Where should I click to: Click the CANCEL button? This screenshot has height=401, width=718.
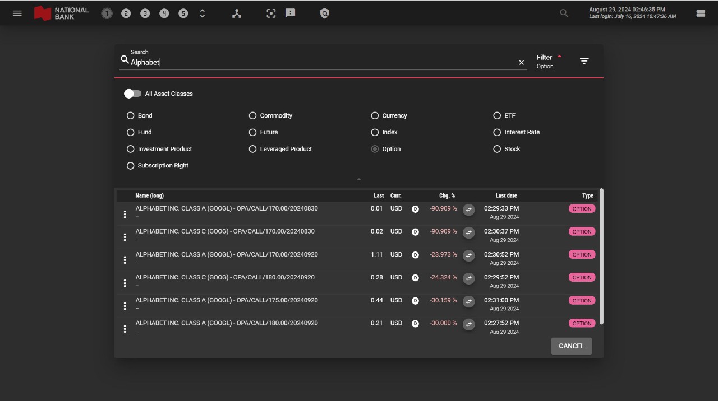(x=571, y=346)
